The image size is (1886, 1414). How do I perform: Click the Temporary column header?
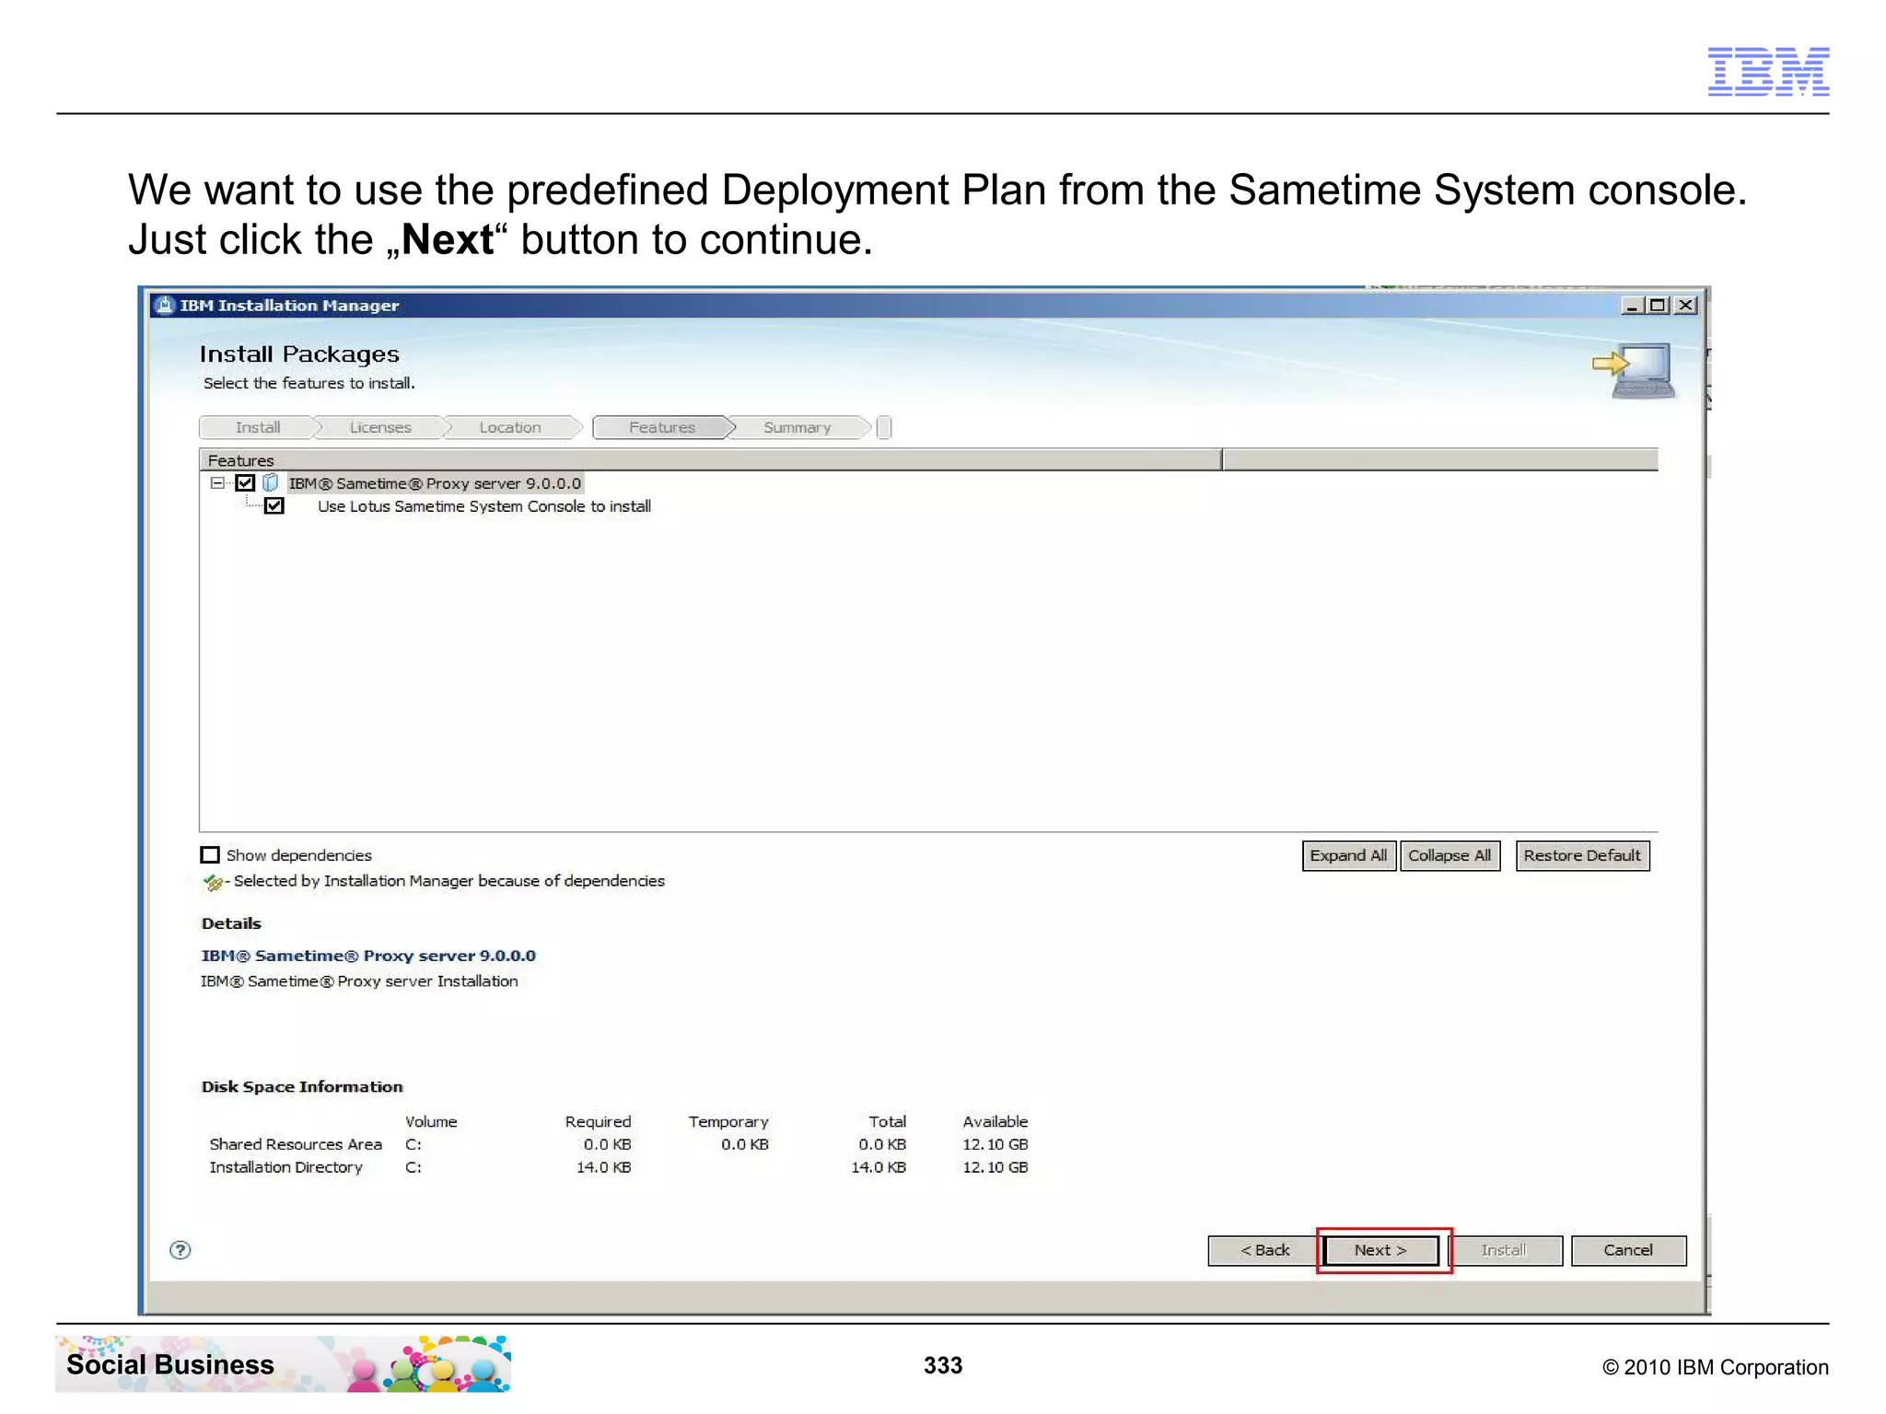point(728,1121)
